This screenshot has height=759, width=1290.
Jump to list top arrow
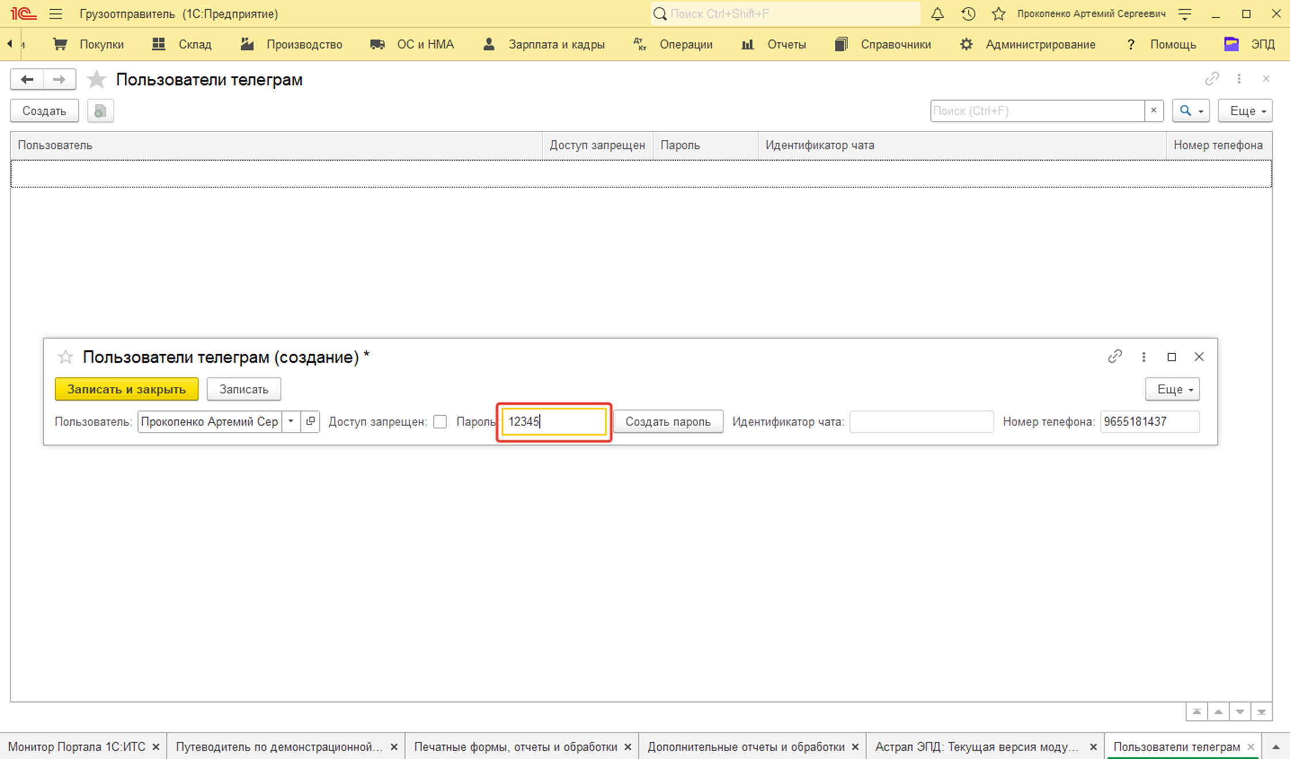[x=1197, y=712]
